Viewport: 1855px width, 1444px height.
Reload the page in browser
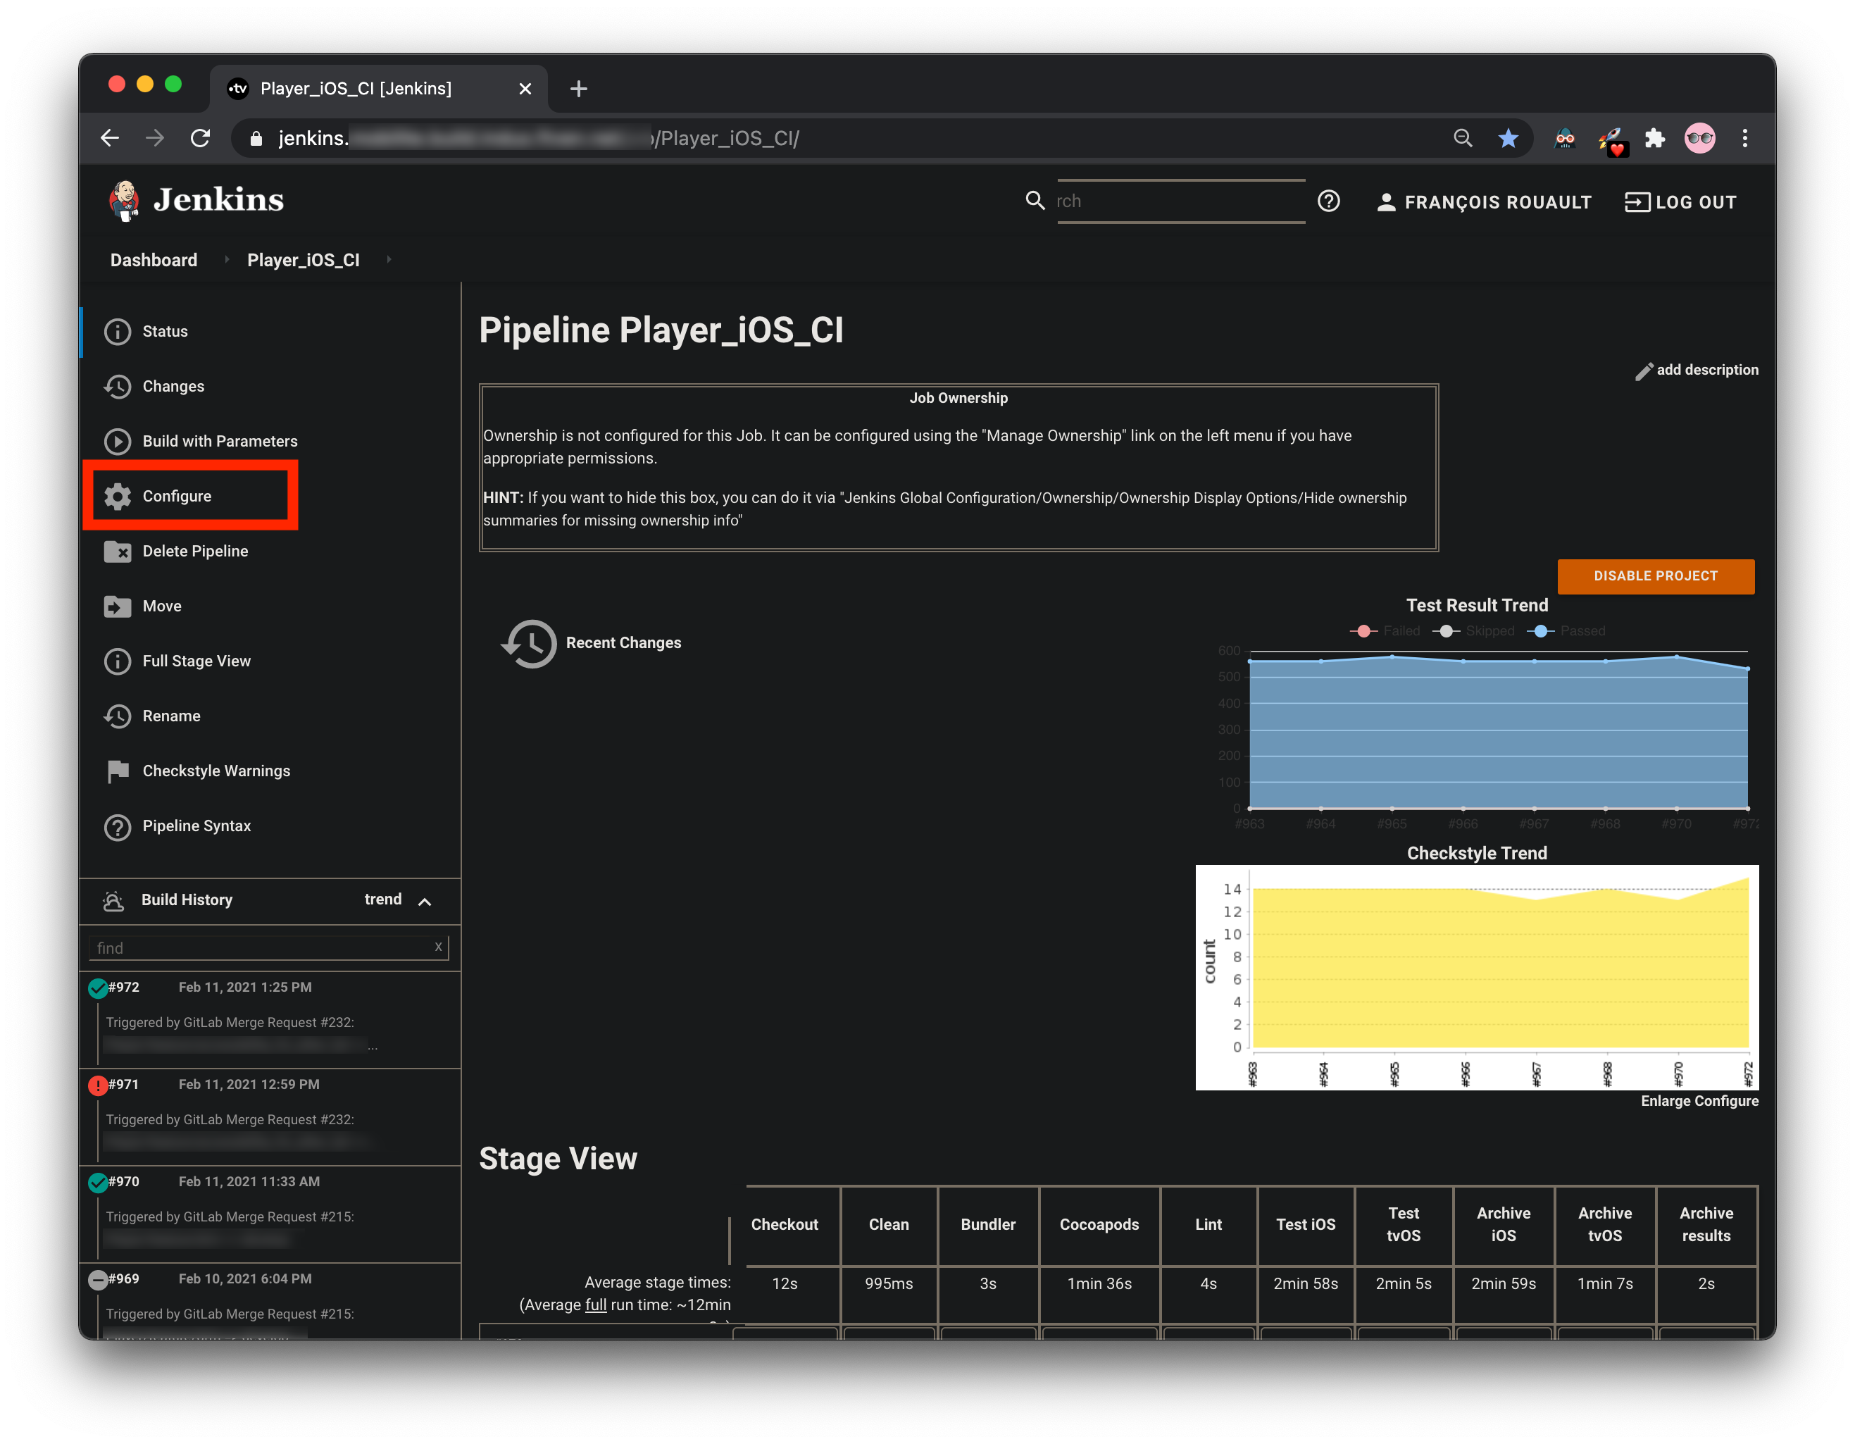pos(201,137)
